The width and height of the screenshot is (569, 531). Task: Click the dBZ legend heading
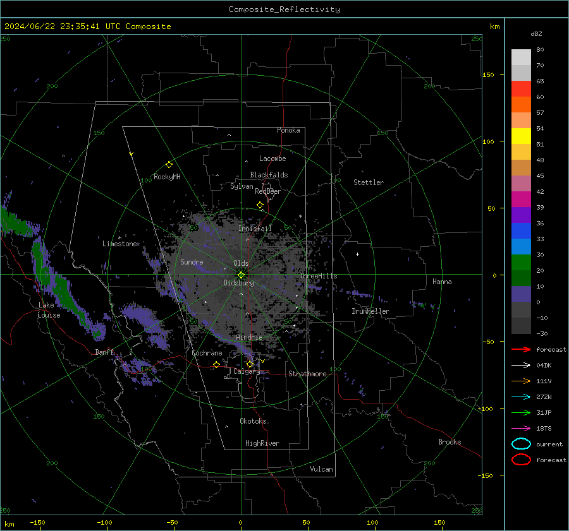coord(536,33)
